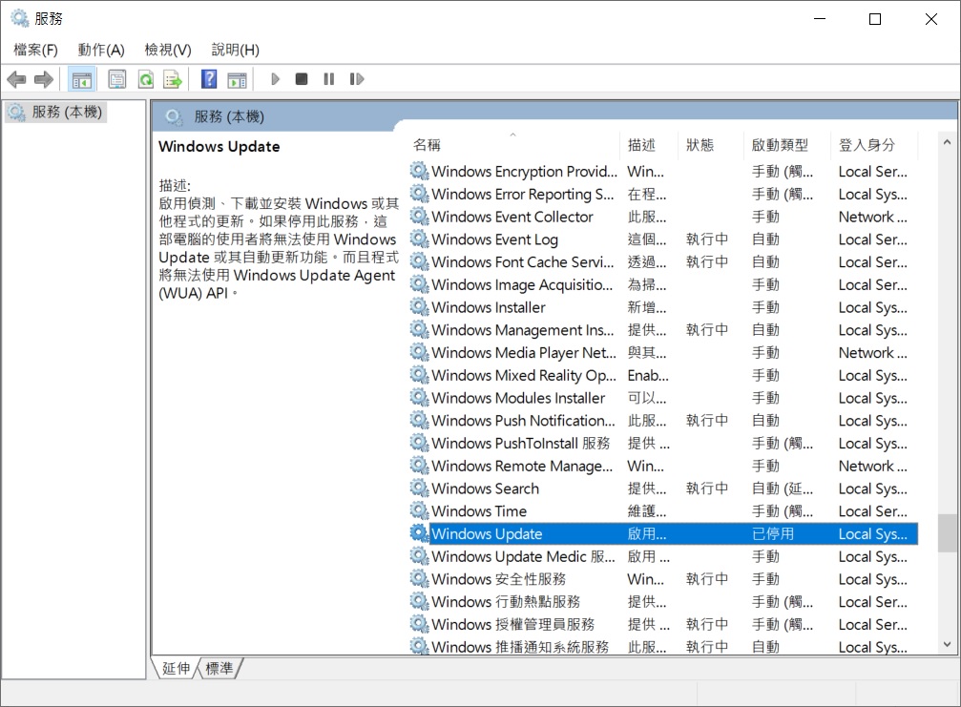Select Windows Image Acquisition row
Image resolution: width=961 pixels, height=707 pixels.
pyautogui.click(x=664, y=284)
